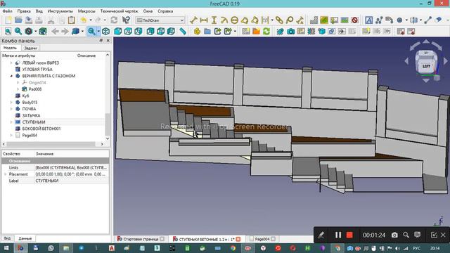Create a new document with toolbar icon
The image size is (450, 253).
[x=8, y=20]
